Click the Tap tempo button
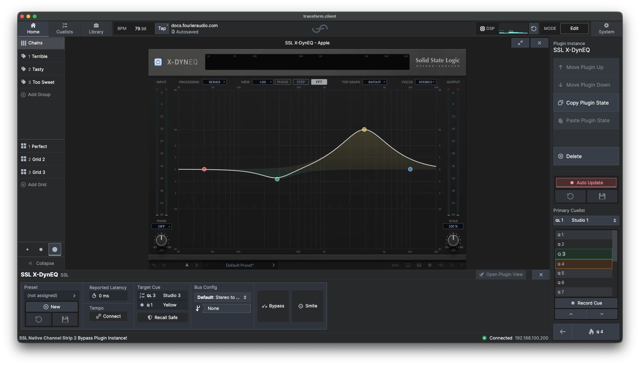 (x=162, y=28)
